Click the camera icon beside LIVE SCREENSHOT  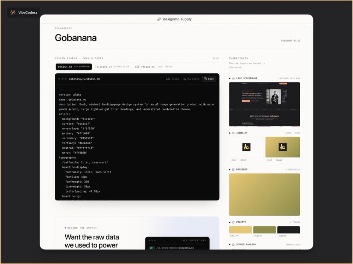[233, 79]
